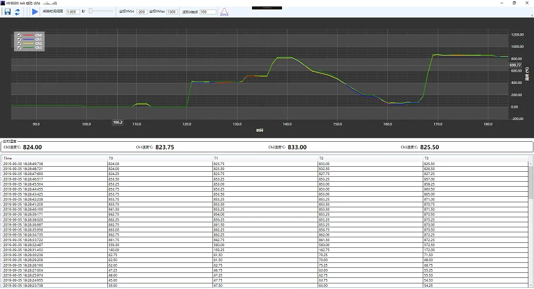Click the yellow Ch2 legend line
This screenshot has width=534, height=289.
tap(28, 43)
